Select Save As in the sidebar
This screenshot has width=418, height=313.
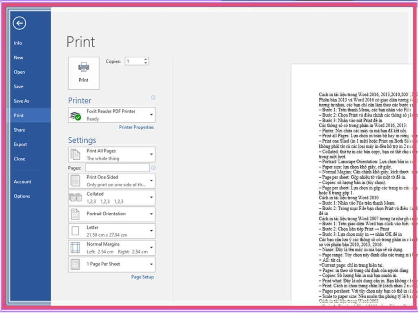tap(22, 101)
